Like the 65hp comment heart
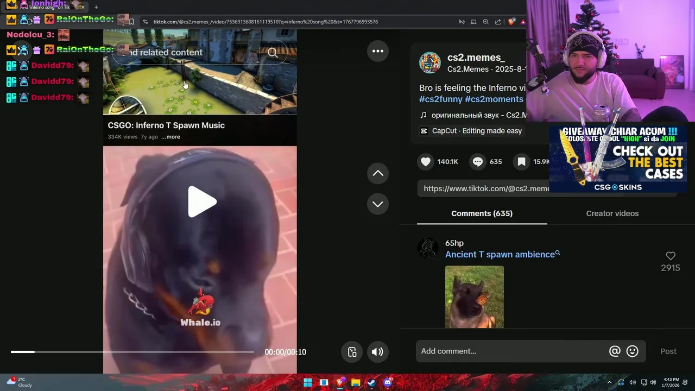The height and width of the screenshot is (391, 695). (671, 256)
